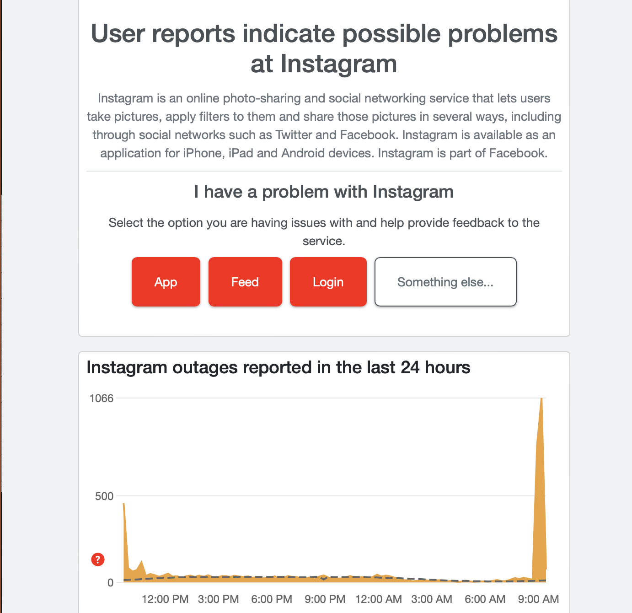
Task: Click the 9:00 PM axis label
Action: (325, 599)
